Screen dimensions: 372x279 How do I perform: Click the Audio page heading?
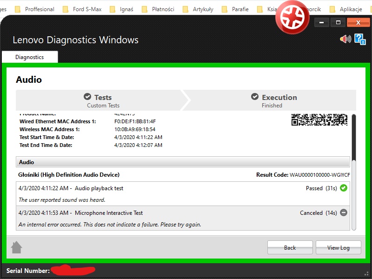(x=29, y=80)
